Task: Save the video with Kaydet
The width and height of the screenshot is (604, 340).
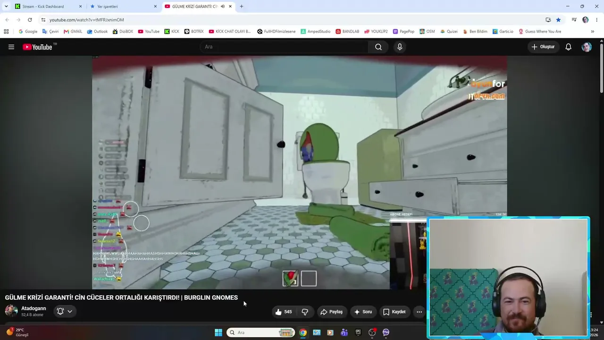Action: point(394,312)
